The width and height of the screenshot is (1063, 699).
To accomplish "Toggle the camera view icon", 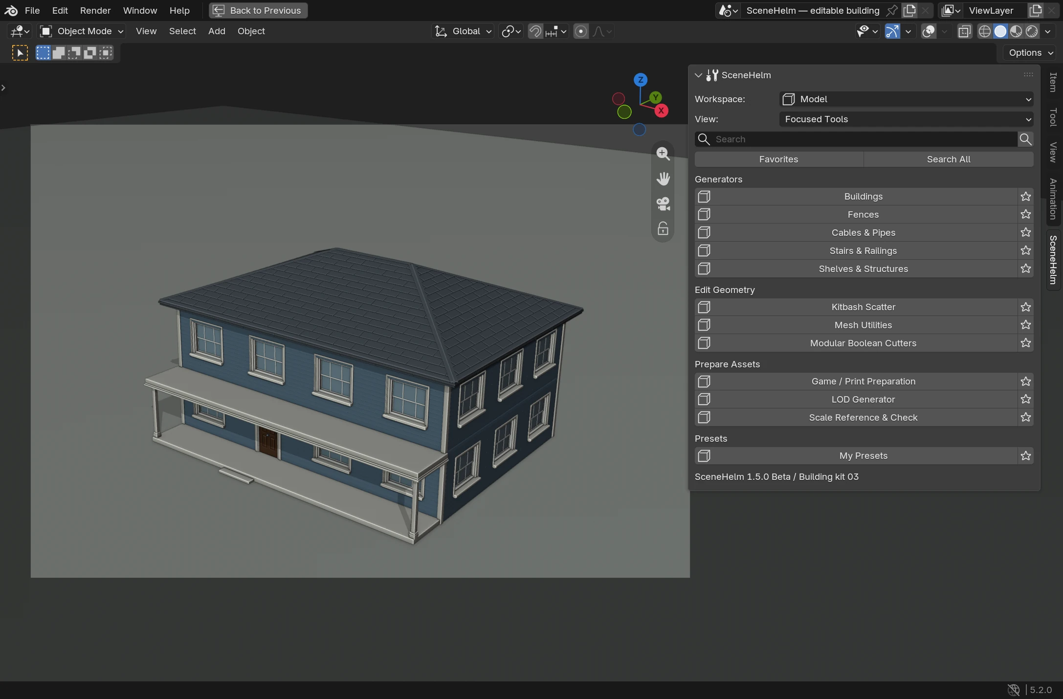I will tap(663, 203).
